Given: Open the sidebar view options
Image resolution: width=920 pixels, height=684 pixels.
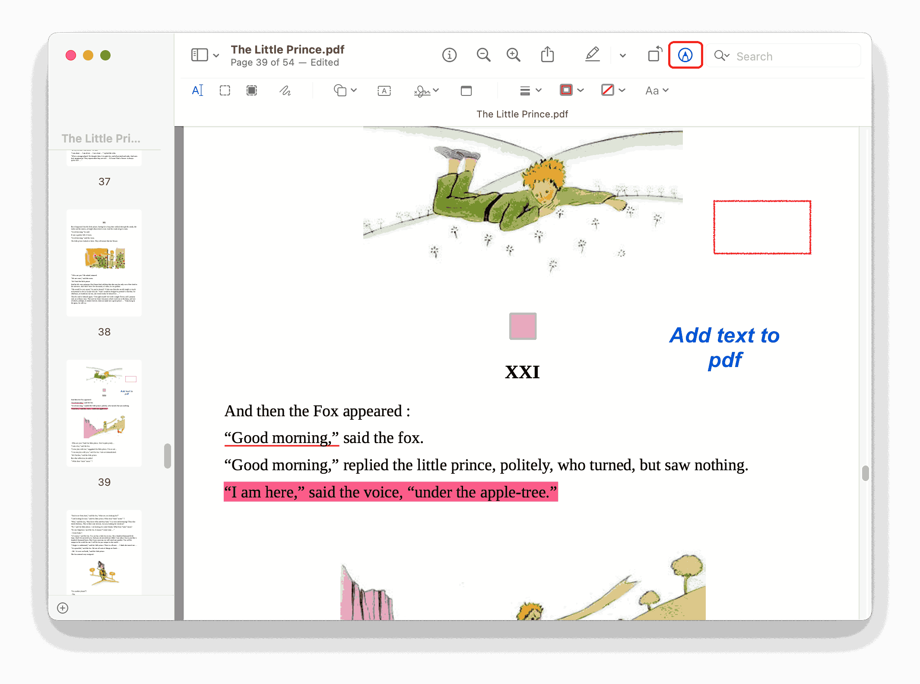Looking at the screenshot, I should pyautogui.click(x=216, y=55).
